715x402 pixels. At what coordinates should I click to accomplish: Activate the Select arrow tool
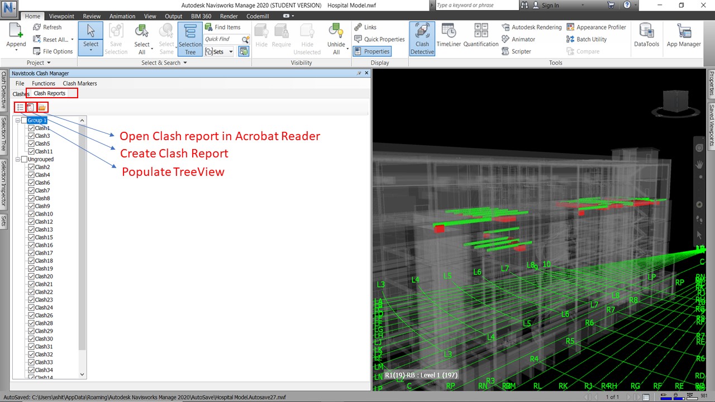[x=90, y=32]
